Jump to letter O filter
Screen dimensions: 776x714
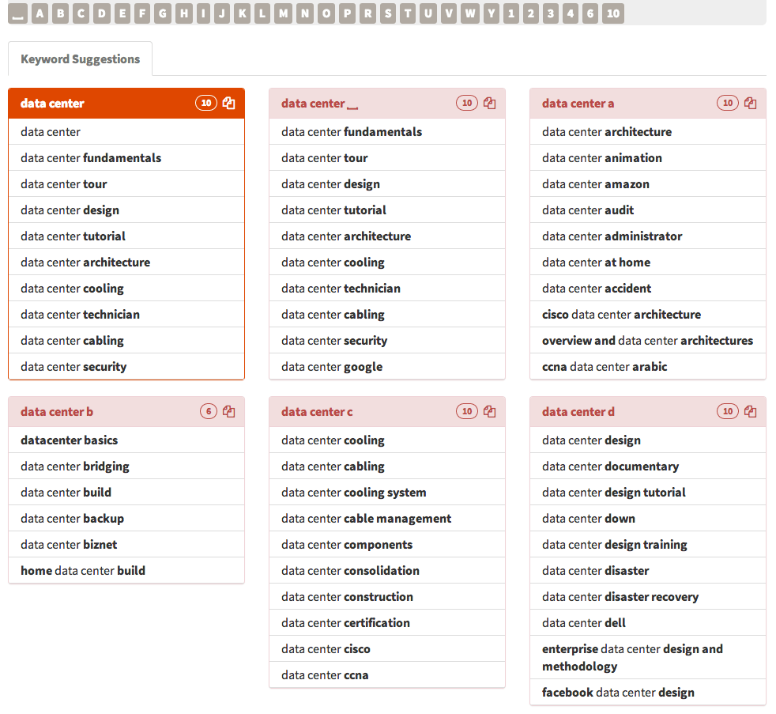(x=326, y=13)
